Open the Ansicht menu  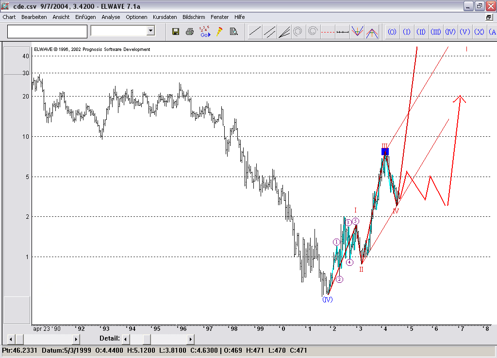point(61,17)
